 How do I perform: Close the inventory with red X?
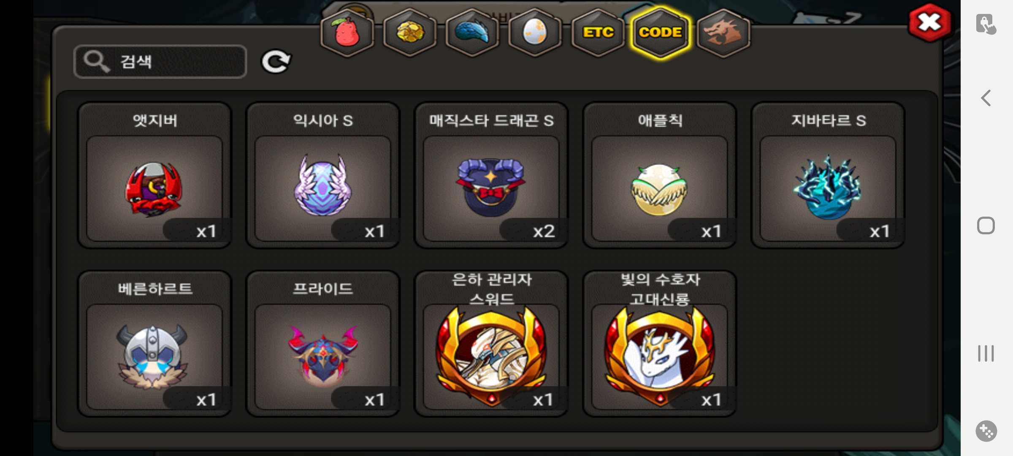pyautogui.click(x=930, y=22)
